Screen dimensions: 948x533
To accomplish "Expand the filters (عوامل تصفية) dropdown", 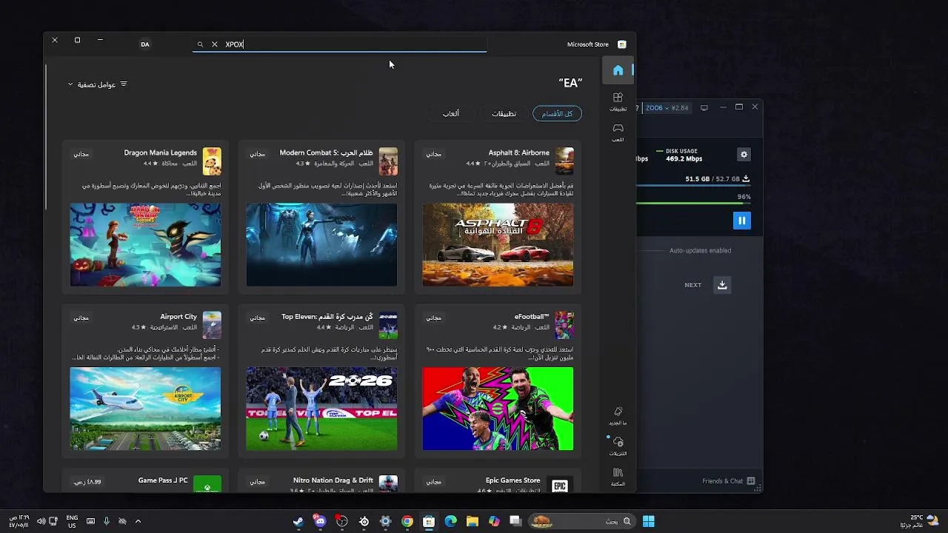I will point(98,84).
